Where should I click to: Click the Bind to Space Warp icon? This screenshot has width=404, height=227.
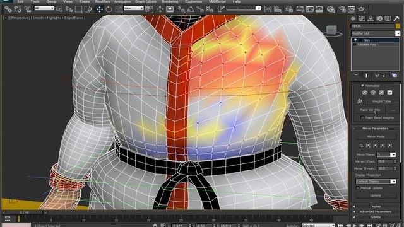[x=27, y=9]
